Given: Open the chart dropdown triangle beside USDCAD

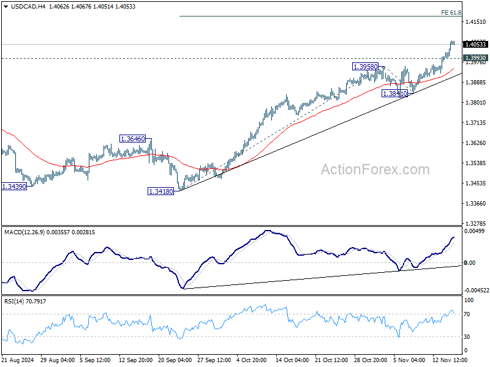Looking at the screenshot, I should (6, 7).
